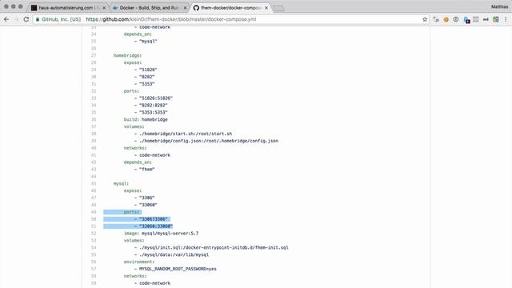Click the Docker whale favicon tab icon
Screen dimensions: 512x288
click(x=115, y=7)
